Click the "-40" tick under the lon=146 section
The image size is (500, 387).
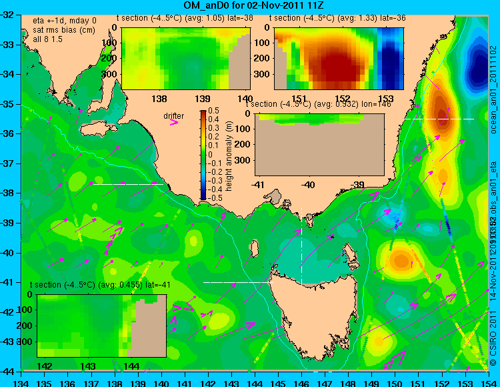pos(308,185)
